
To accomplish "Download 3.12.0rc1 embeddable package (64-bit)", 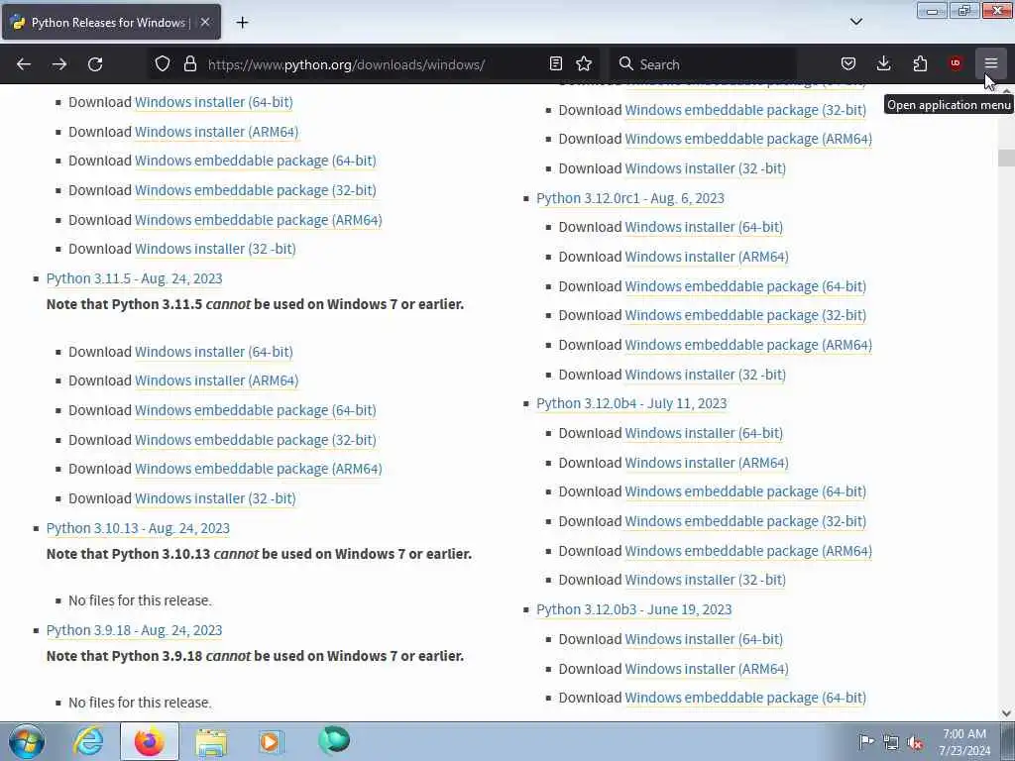I will pos(745,286).
